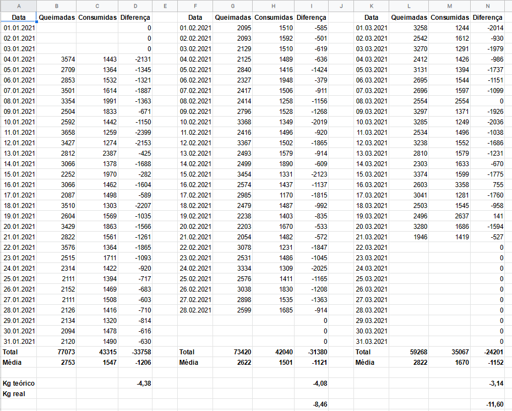Select column N header
This screenshot has height=411, width=512.
[488, 6]
